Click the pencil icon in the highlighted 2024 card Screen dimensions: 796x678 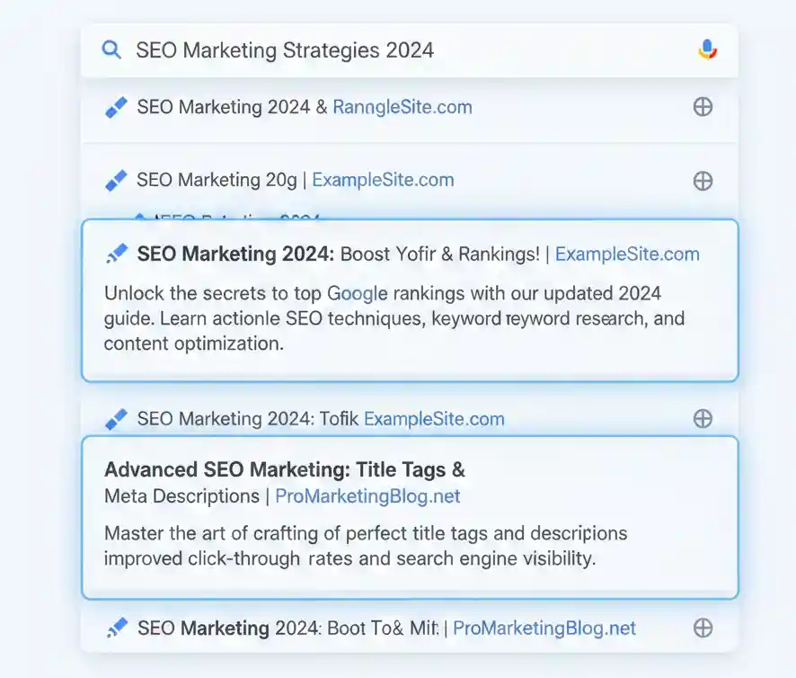[x=117, y=254]
